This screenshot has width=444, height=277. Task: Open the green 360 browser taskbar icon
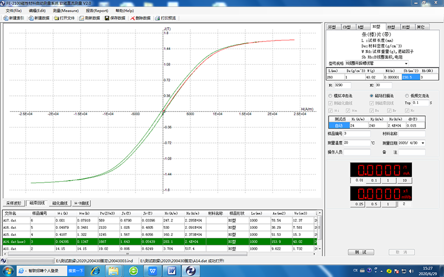pos(133,271)
